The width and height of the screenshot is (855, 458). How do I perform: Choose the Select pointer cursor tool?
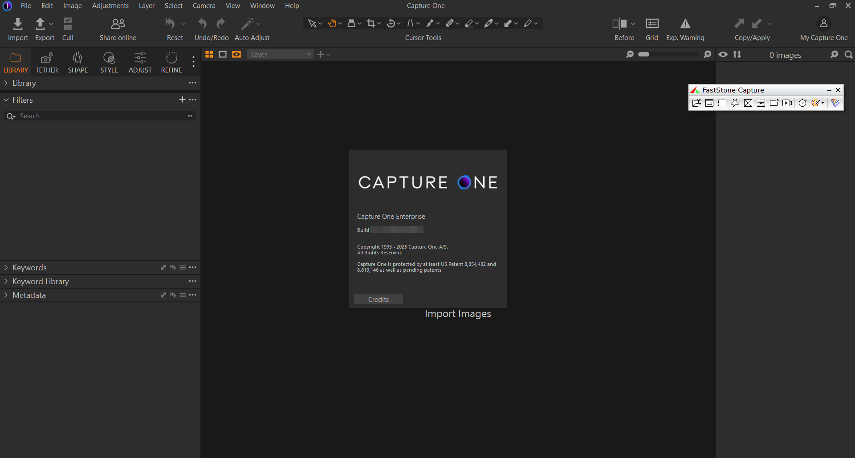pyautogui.click(x=312, y=24)
